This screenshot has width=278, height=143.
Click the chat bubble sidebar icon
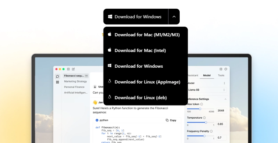(x=57, y=76)
